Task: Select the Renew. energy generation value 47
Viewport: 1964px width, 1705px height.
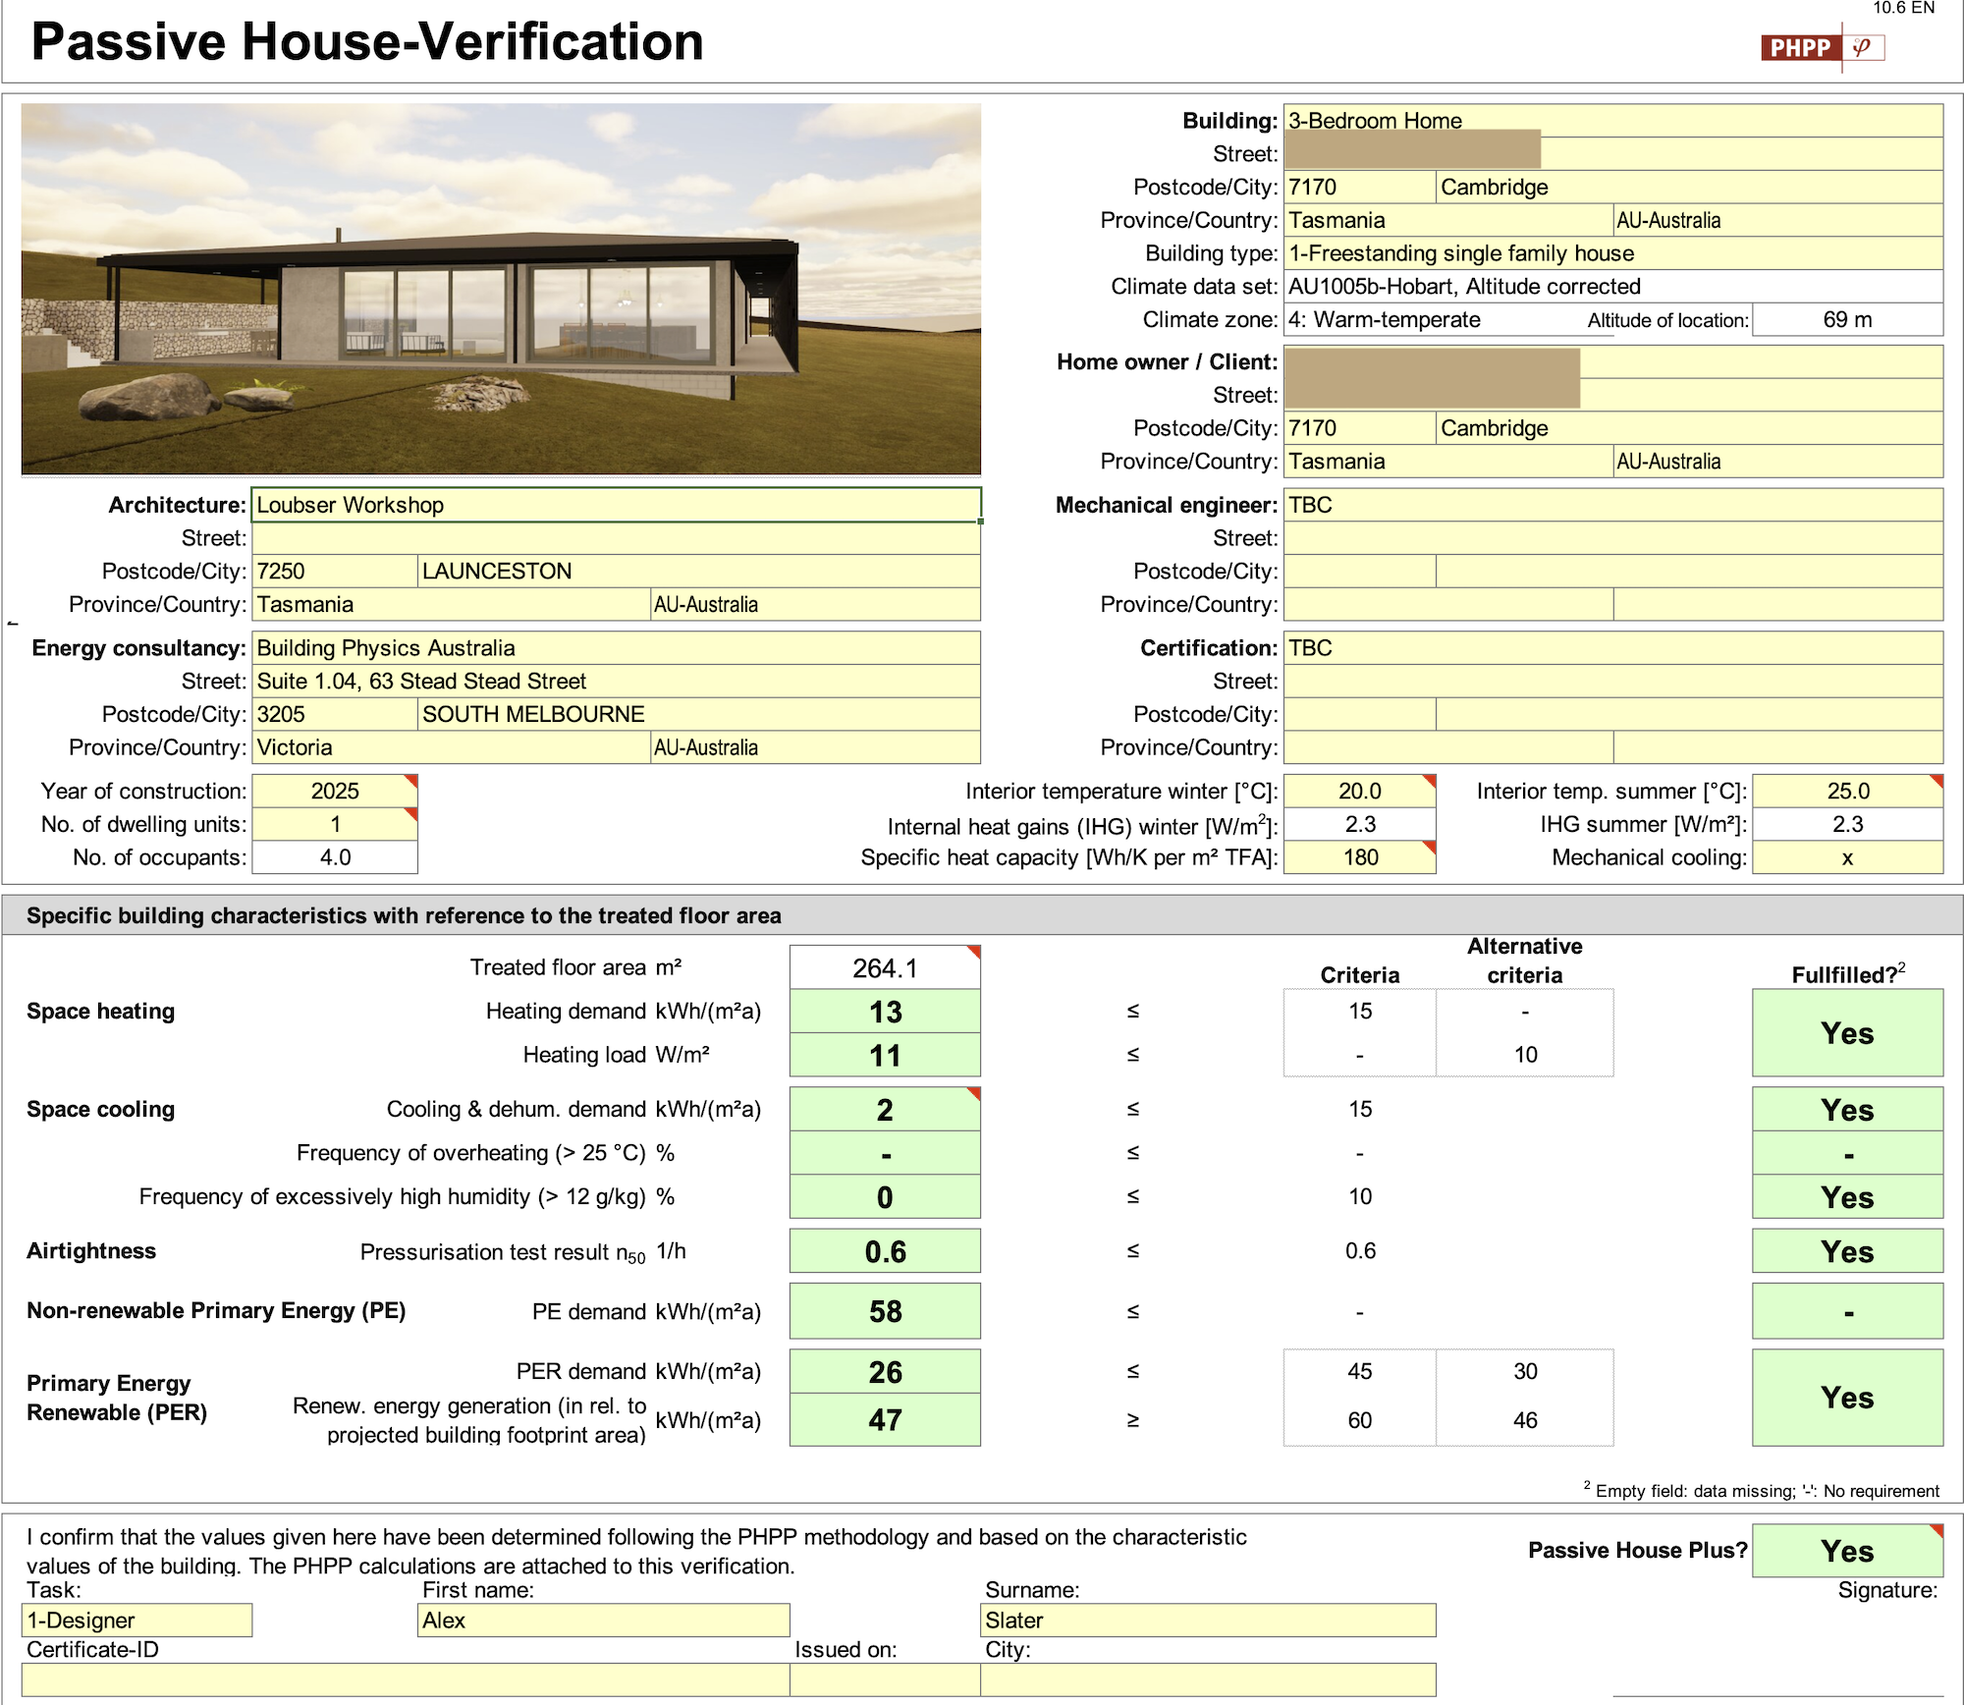Action: [x=885, y=1420]
